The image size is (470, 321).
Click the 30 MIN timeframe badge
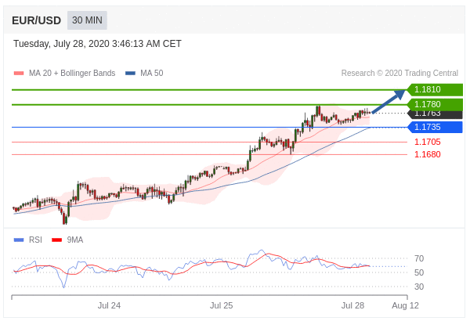[87, 20]
